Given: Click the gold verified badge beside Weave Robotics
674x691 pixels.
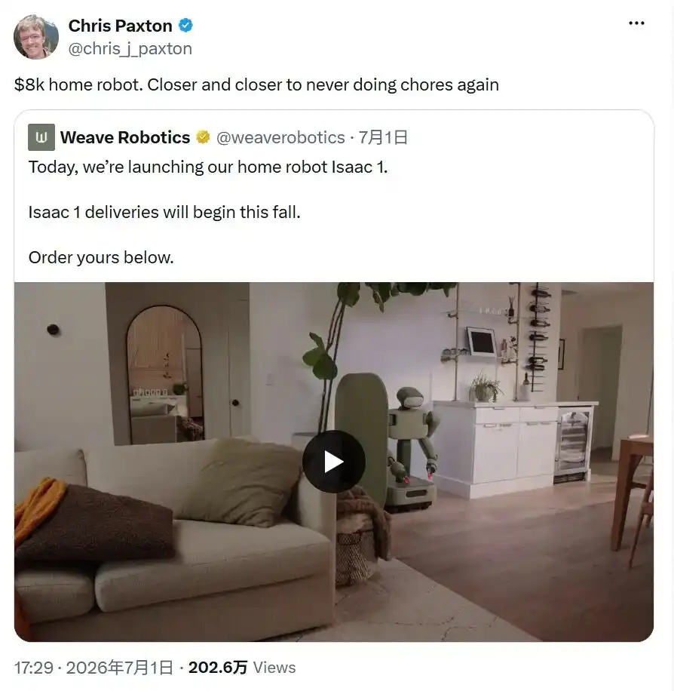Looking at the screenshot, I should [203, 137].
